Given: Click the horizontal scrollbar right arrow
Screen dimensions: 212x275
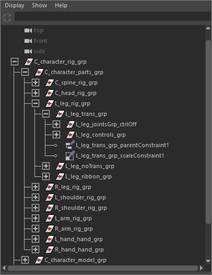Looking at the screenshot, I should tap(201, 268).
